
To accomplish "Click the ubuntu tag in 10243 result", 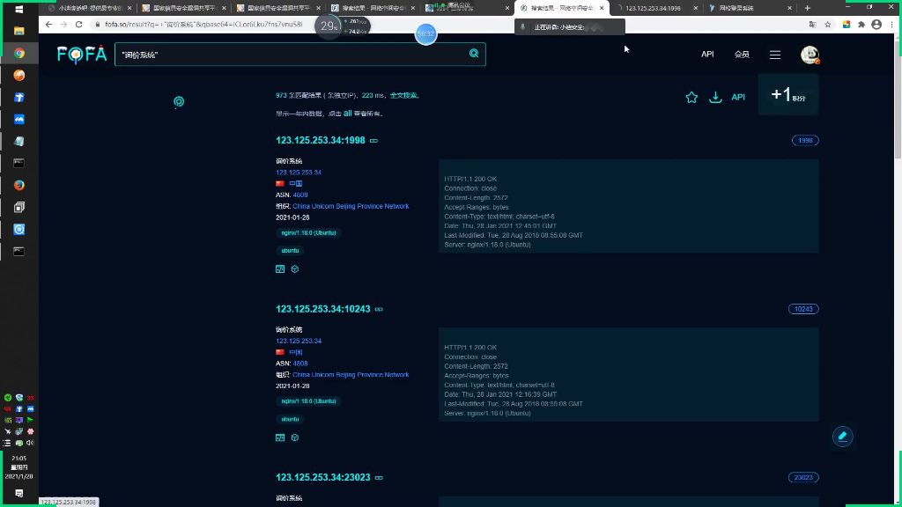I will [290, 419].
